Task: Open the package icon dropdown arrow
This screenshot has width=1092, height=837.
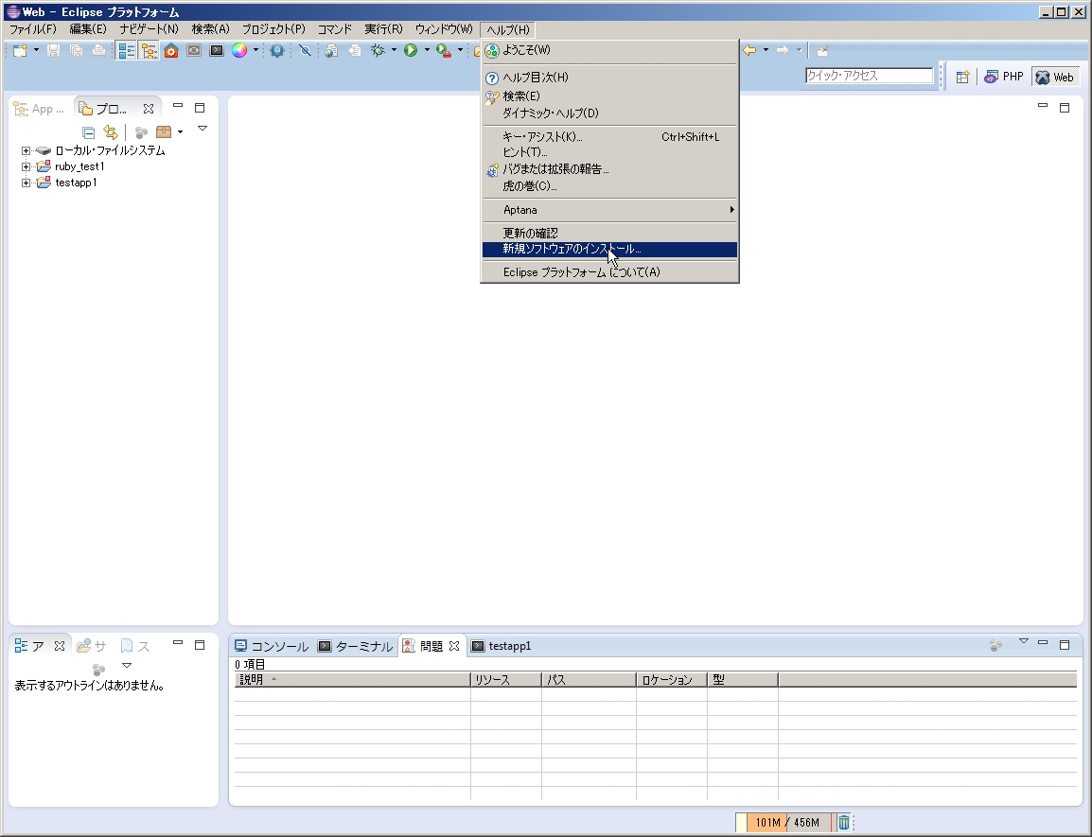Action: coord(181,131)
